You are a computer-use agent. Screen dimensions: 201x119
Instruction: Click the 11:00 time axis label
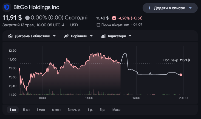42,98
